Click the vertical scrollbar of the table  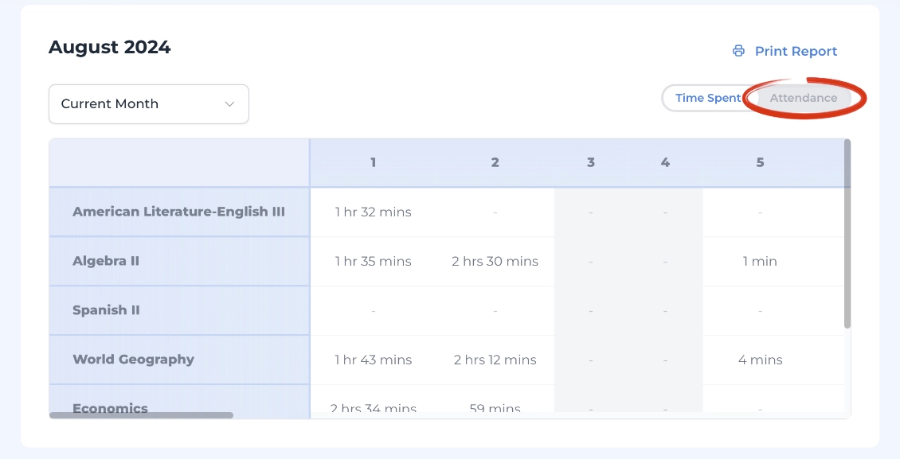pyautogui.click(x=847, y=234)
